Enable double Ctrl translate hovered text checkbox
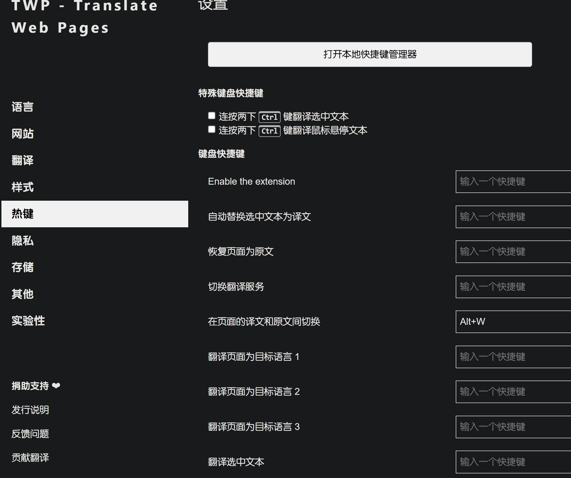This screenshot has height=478, width=571. [x=212, y=129]
